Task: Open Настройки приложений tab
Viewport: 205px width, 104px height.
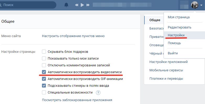Action: pos(169,62)
